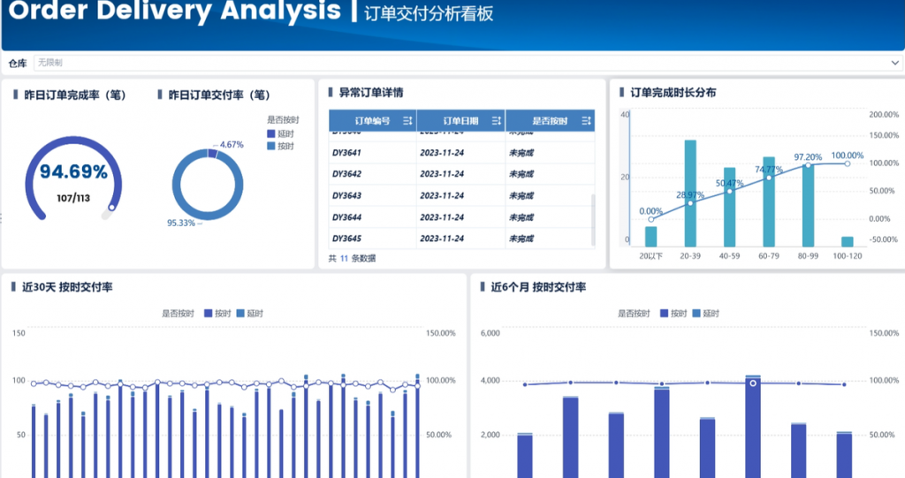
Task: Select order DY3645 in the table
Action: [346, 239]
